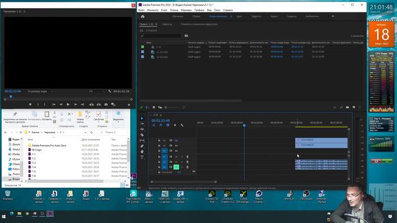Screen dimensions: 397x223
Task: Open timeline wrench display settings
Action: 182,125
